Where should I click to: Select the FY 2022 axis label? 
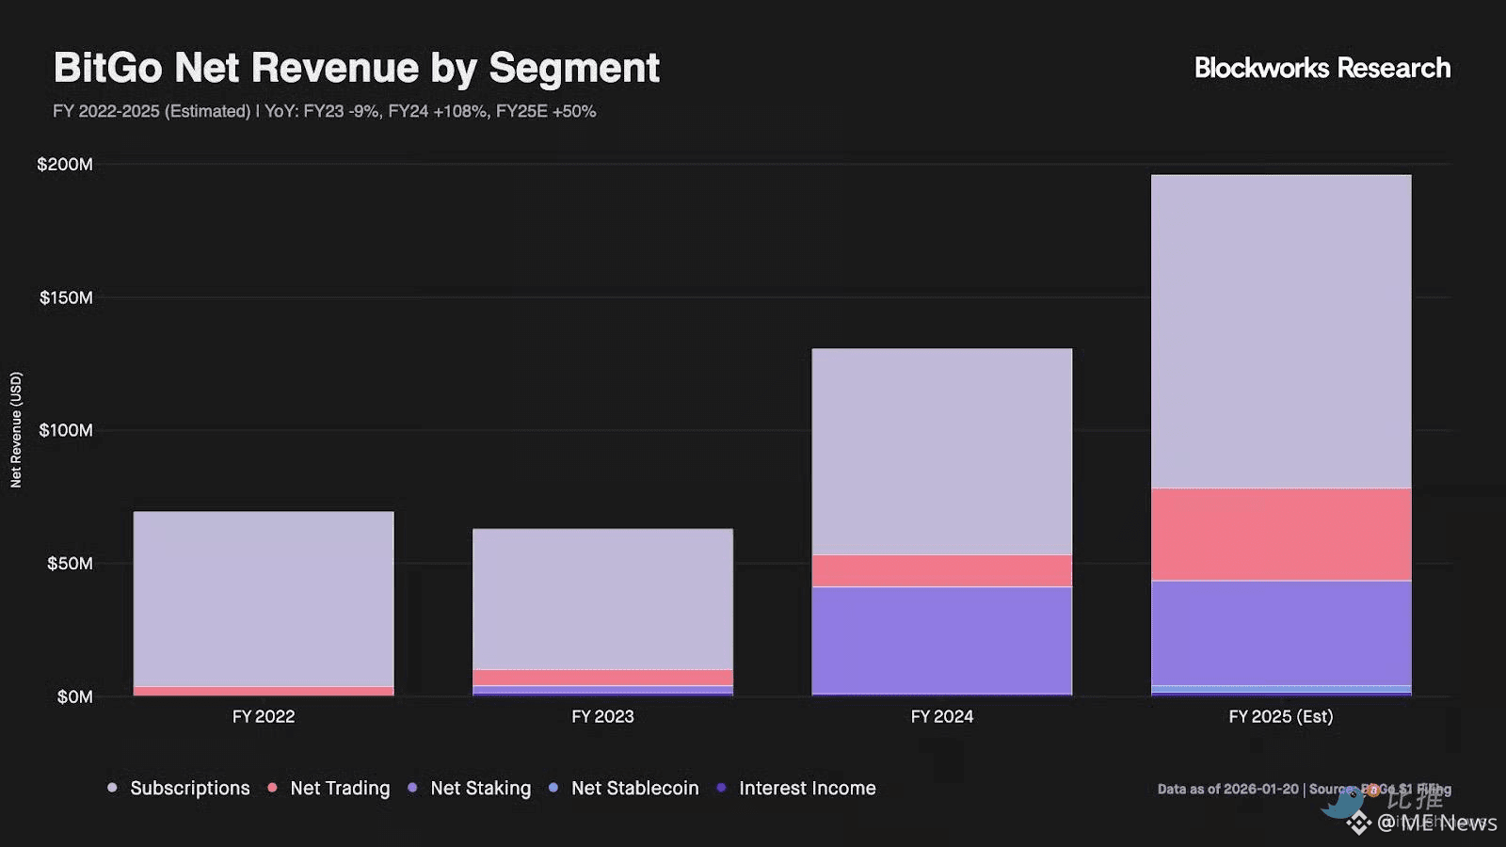tap(264, 716)
